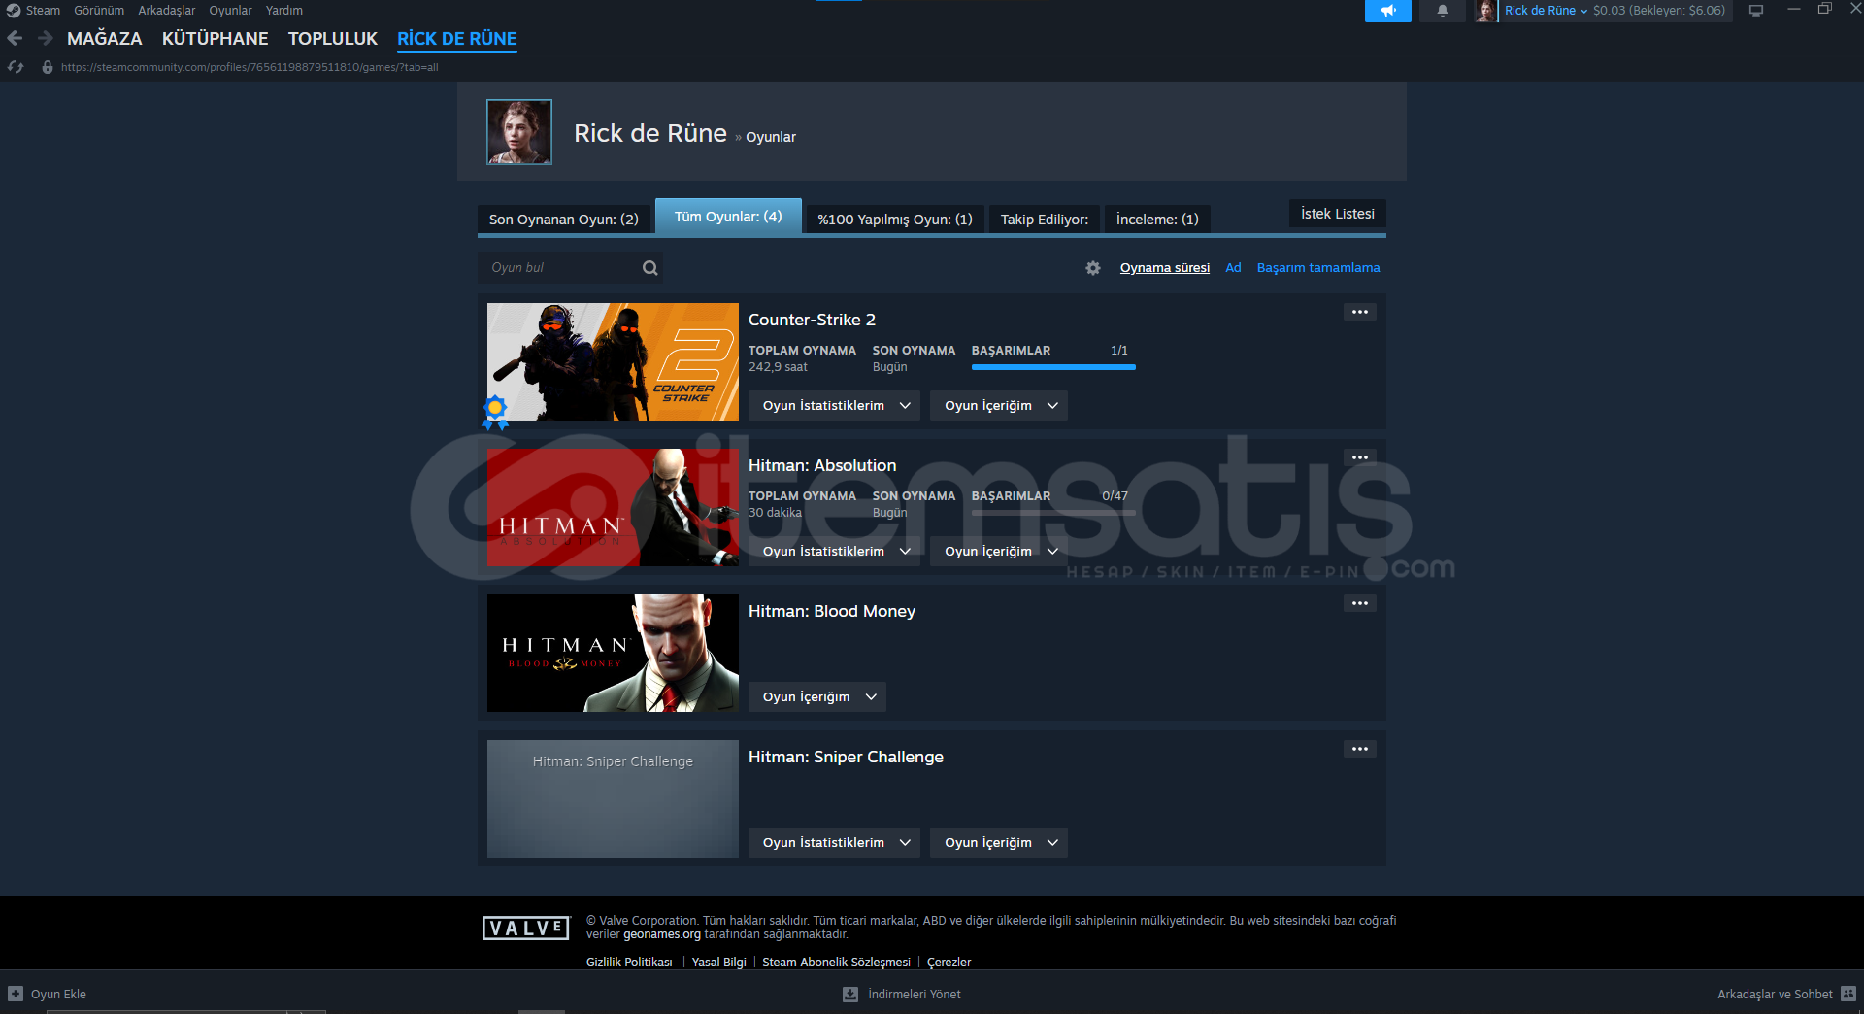Click the Hitman: Sniper Challenge title link
This screenshot has height=1014, width=1864.
pyautogui.click(x=846, y=757)
